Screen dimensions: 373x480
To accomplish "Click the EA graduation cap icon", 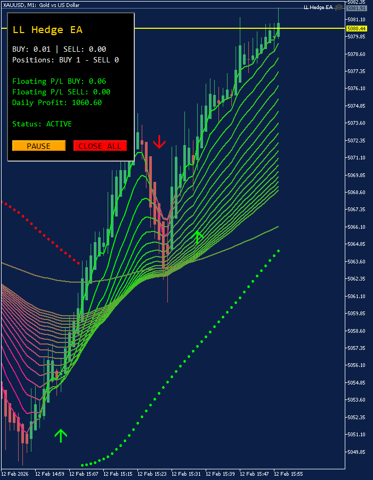I will tap(338, 7).
